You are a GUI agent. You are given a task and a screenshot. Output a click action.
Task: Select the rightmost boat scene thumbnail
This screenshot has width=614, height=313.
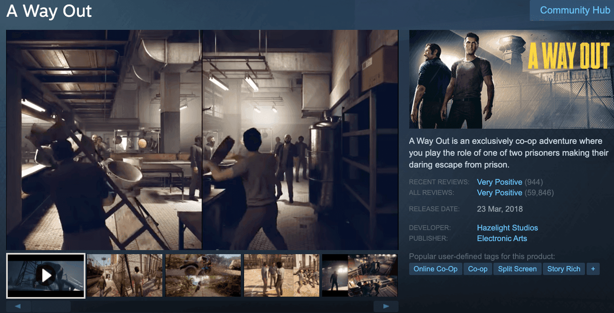tap(360, 275)
